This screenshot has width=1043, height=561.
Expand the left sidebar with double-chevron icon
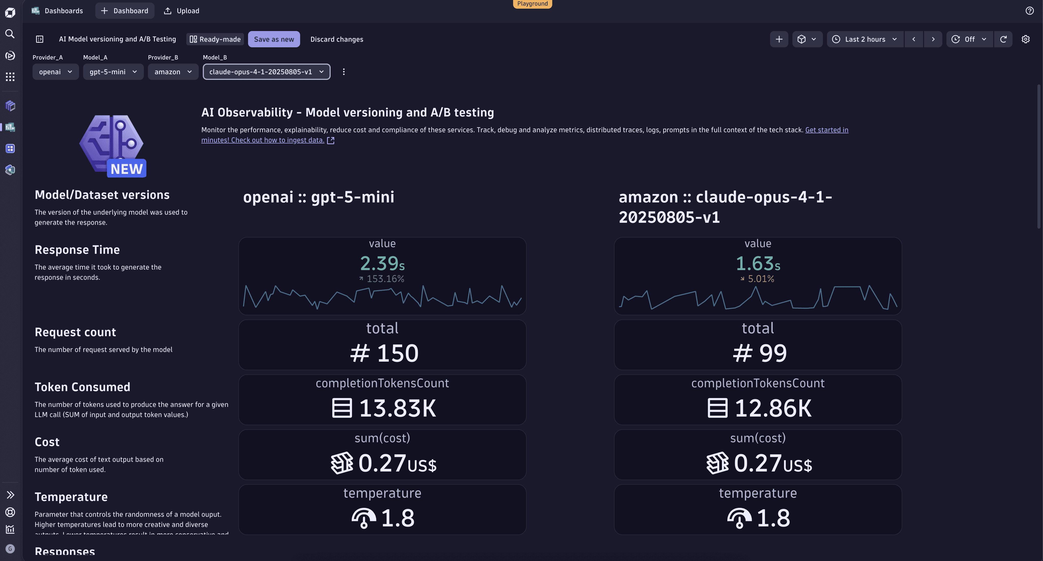[10, 495]
